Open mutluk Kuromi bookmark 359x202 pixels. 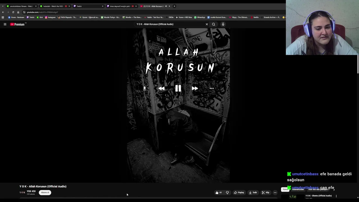[217, 17]
